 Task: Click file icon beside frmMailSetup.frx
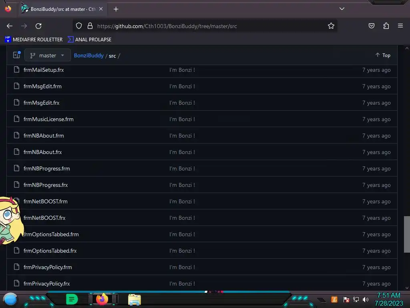(16, 70)
